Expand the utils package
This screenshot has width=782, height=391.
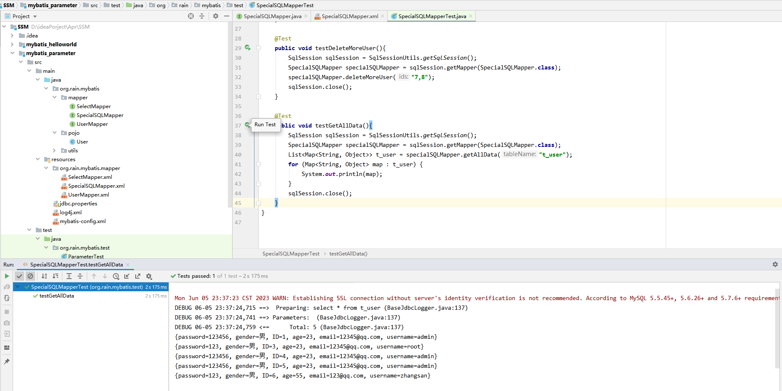54,150
